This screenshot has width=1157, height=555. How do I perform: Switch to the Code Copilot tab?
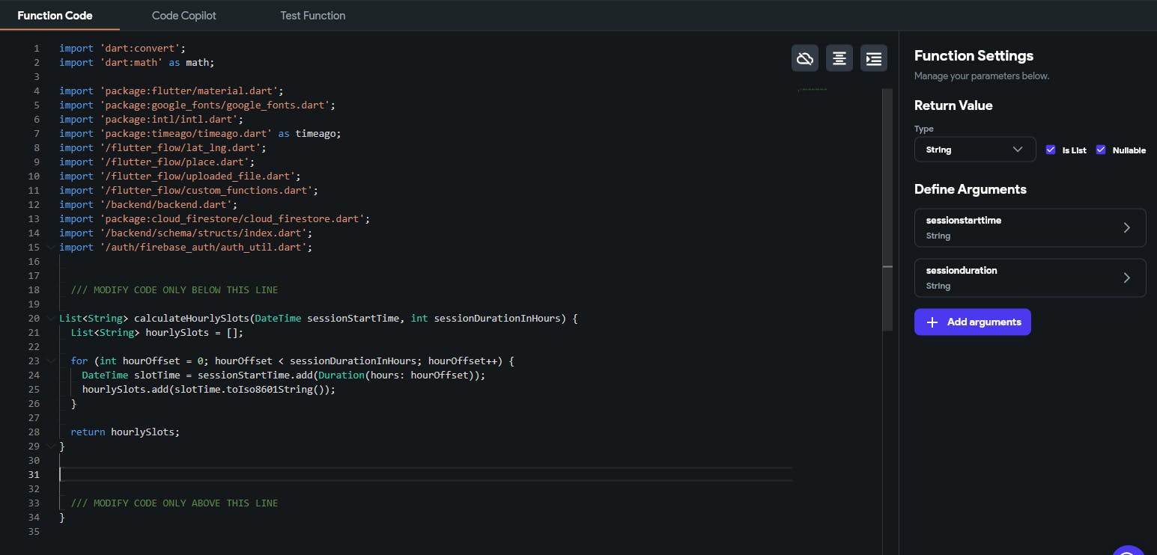click(183, 15)
